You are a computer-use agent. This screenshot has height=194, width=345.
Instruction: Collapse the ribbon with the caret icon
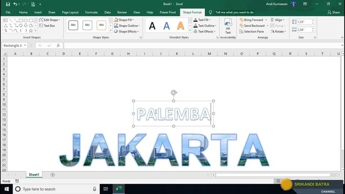pos(342,38)
